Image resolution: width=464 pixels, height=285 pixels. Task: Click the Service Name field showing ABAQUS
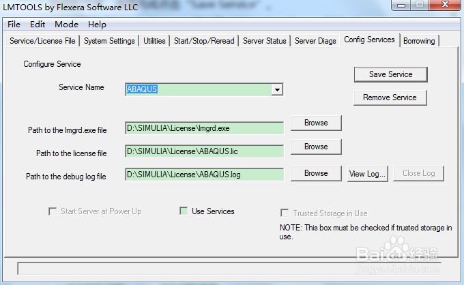tap(199, 89)
